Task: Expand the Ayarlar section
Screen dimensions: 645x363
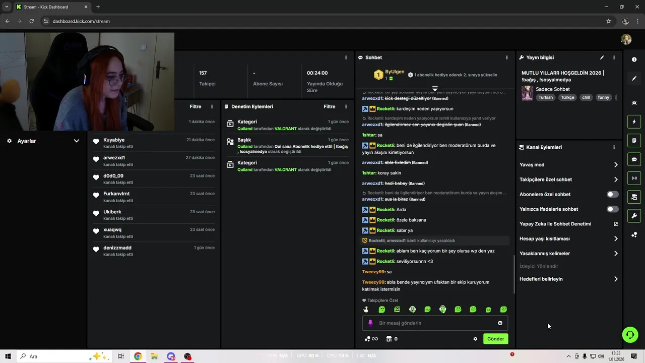Action: coord(43,141)
